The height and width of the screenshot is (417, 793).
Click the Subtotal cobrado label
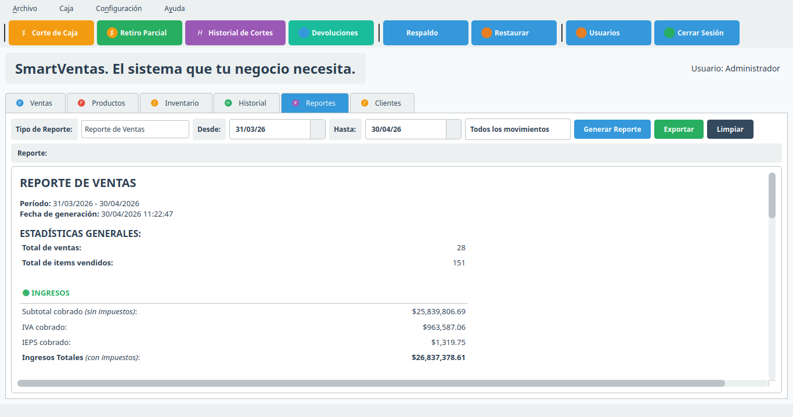coord(80,311)
